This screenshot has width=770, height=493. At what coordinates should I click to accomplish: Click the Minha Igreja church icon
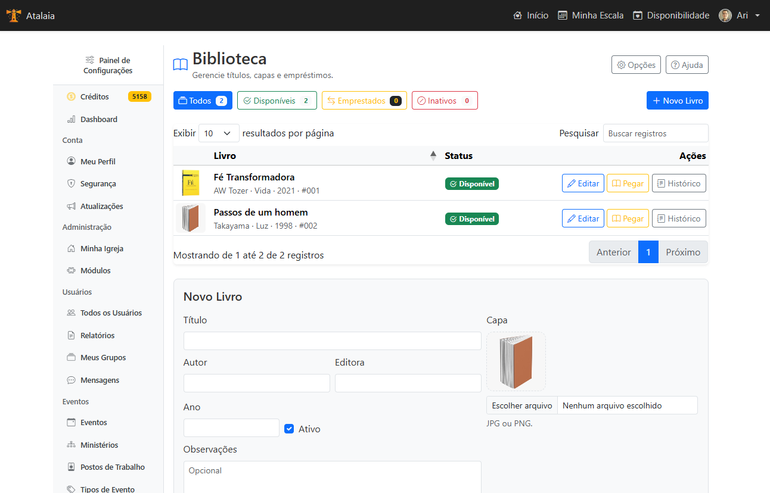72,248
